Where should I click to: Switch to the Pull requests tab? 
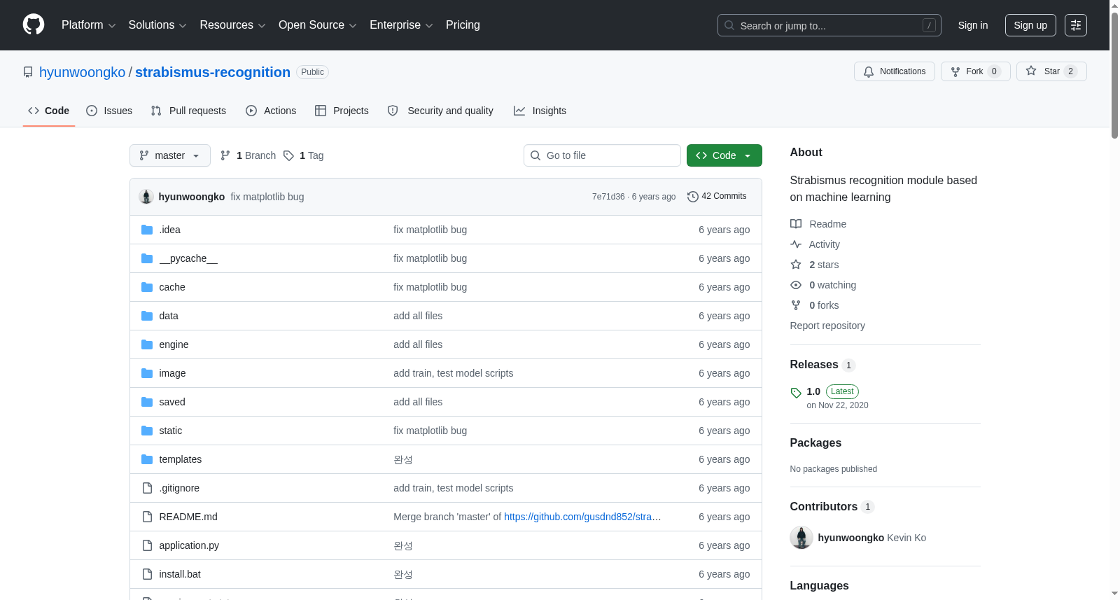pos(188,111)
